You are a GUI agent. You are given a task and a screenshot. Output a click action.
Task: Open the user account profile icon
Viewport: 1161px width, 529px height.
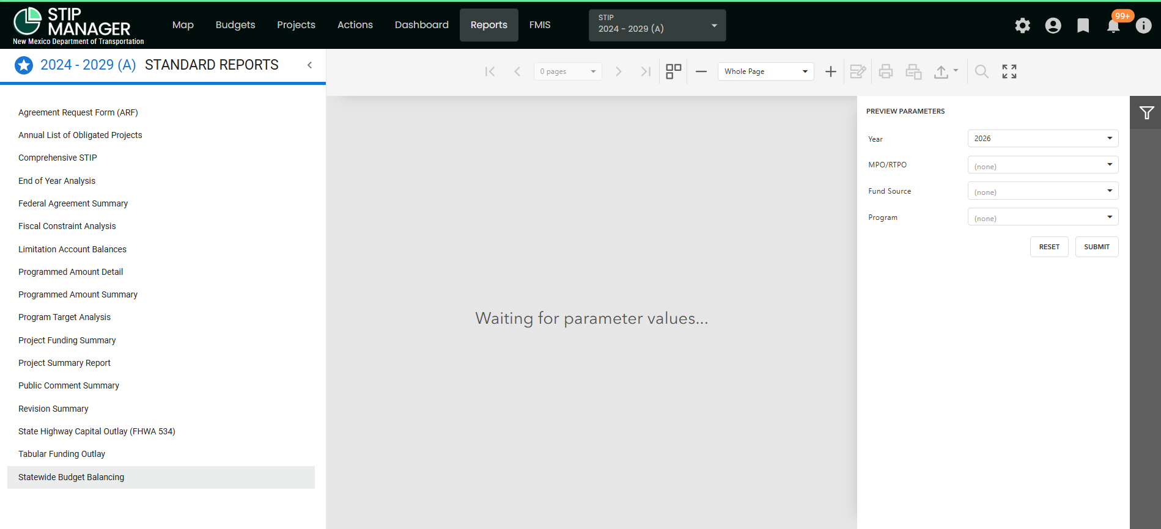point(1053,25)
